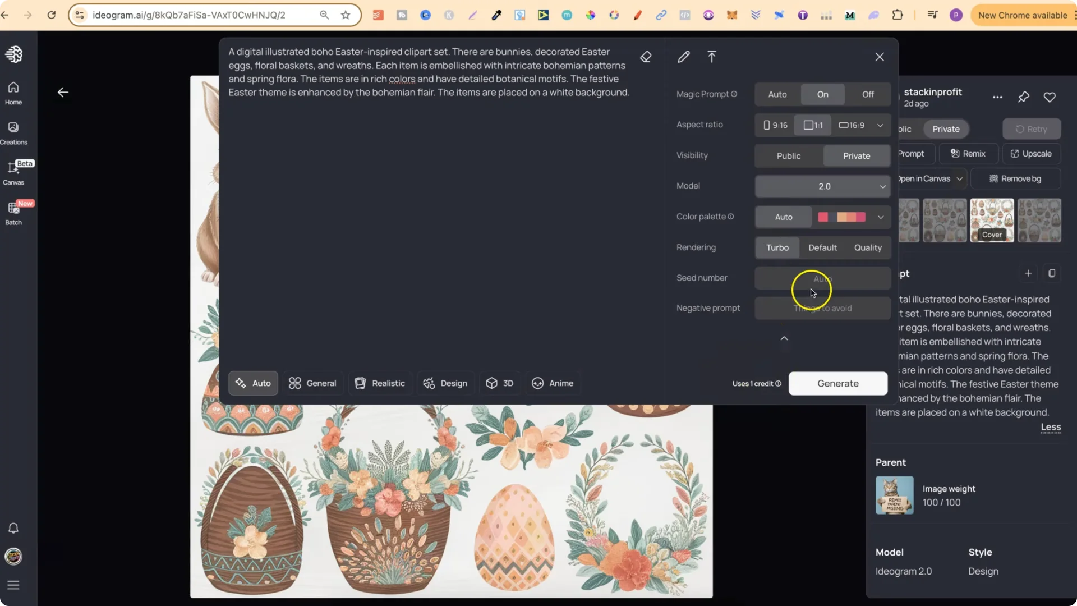Clear the prompt using the eraser icon
The height and width of the screenshot is (606, 1077).
click(x=646, y=57)
